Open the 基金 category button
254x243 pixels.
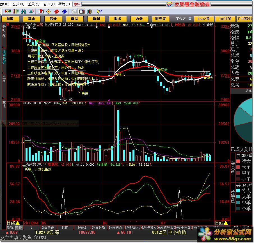pos(31,19)
